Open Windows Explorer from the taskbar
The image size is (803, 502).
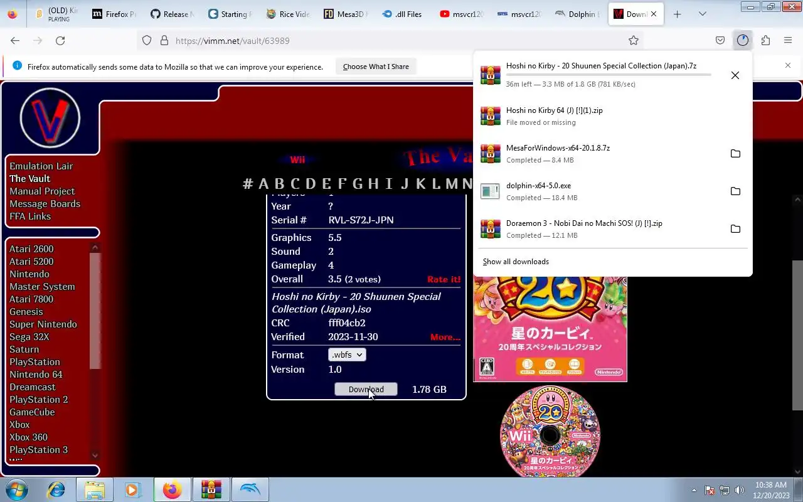click(x=94, y=489)
